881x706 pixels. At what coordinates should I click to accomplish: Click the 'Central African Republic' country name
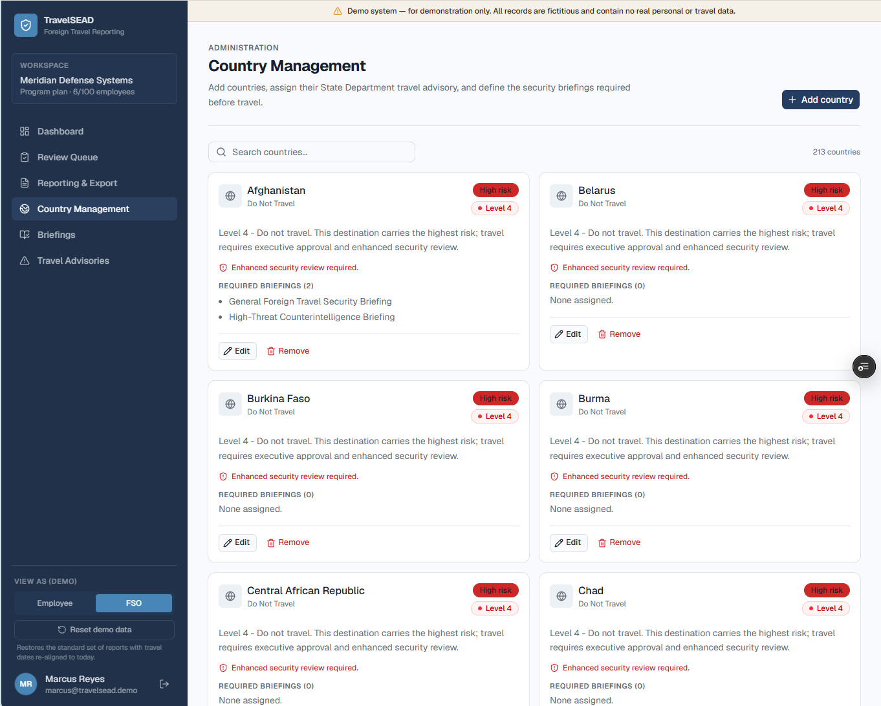click(306, 590)
